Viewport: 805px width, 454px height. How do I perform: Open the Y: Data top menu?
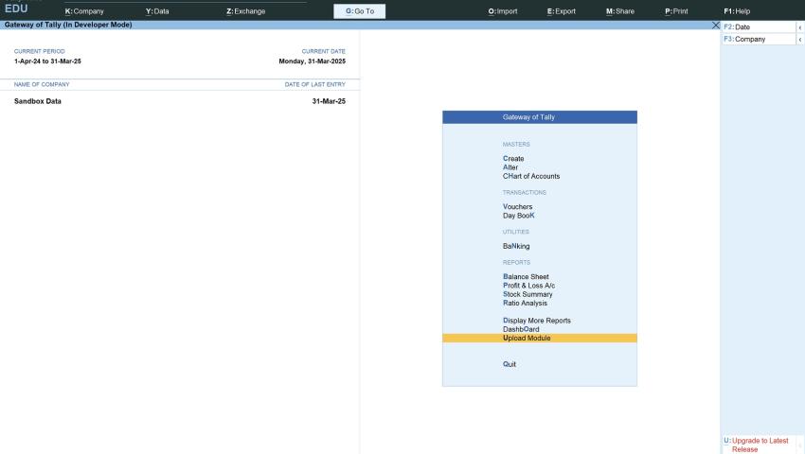click(157, 10)
